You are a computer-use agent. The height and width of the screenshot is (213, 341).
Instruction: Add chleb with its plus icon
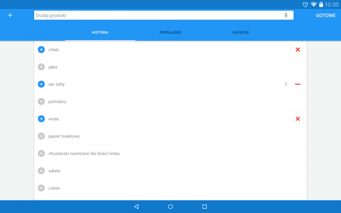coord(41,50)
